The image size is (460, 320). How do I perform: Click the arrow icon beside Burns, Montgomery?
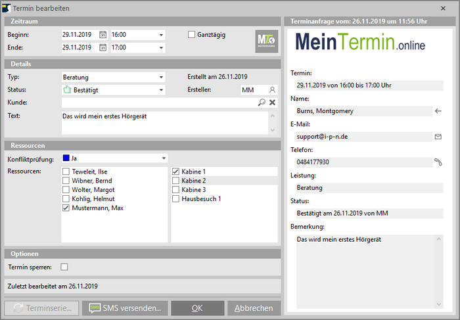point(438,111)
